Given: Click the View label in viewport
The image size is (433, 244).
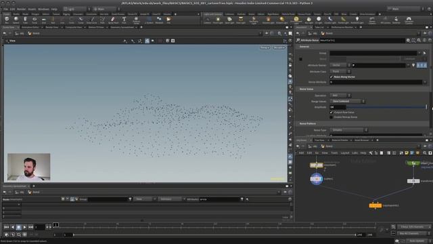Looking at the screenshot, I should click(x=12, y=41).
